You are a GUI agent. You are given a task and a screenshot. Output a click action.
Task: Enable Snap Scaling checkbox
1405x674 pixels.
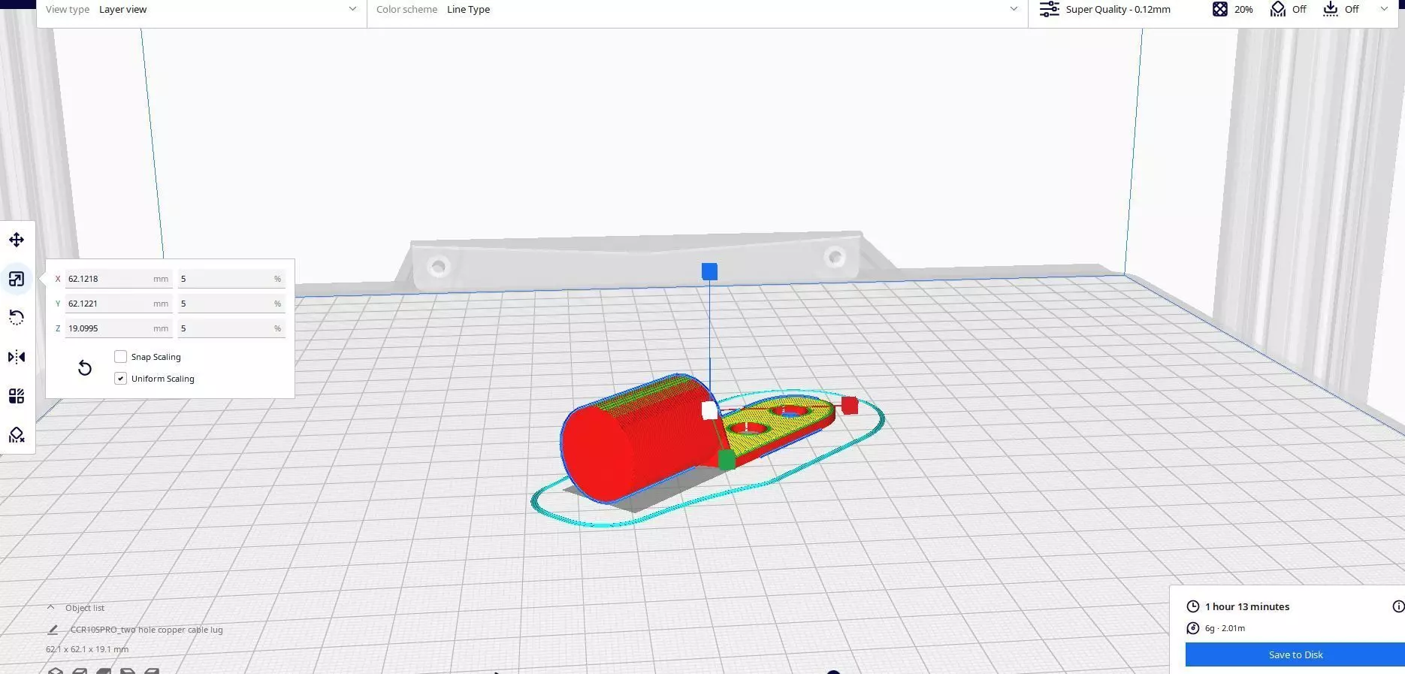click(120, 356)
